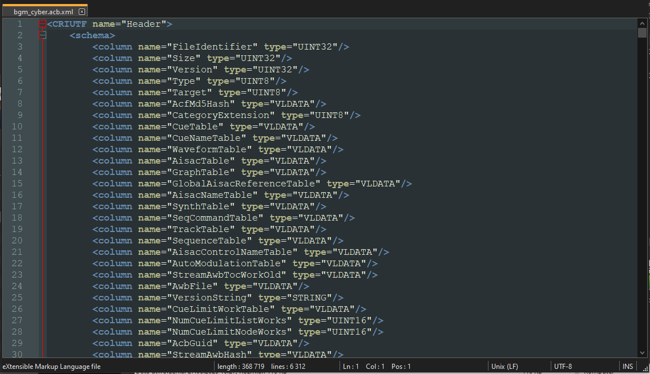Screen dimensions: 650x374
Task: Select the bgm_cyber.acb.xml document tab
Action: (x=43, y=11)
